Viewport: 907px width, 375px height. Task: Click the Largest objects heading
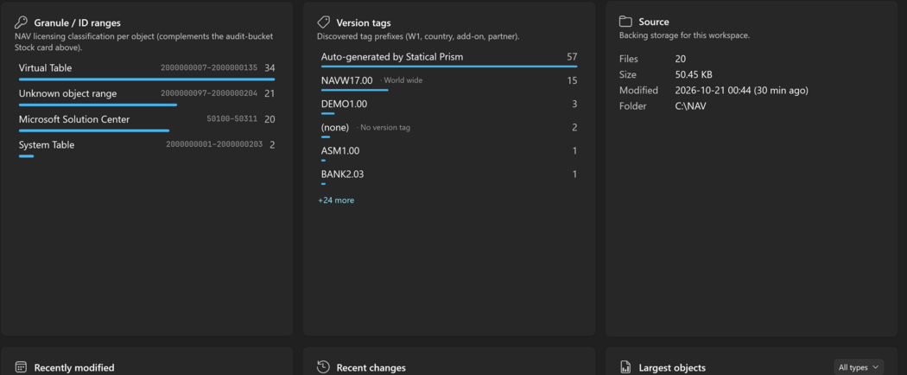672,367
